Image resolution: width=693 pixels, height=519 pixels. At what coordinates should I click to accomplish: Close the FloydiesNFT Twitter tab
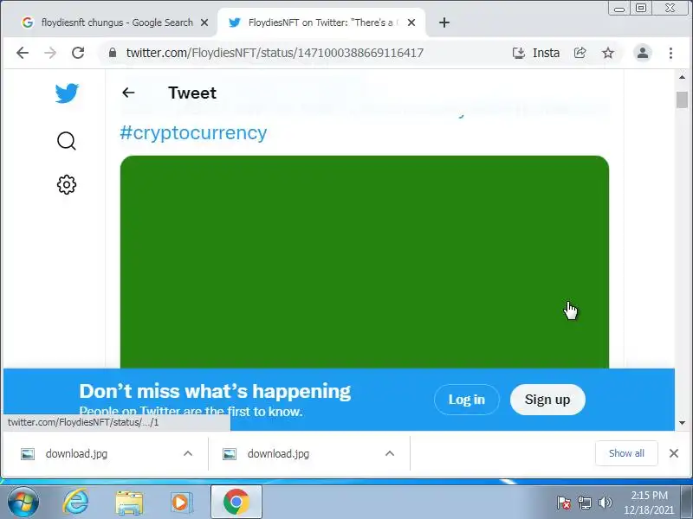(x=411, y=22)
